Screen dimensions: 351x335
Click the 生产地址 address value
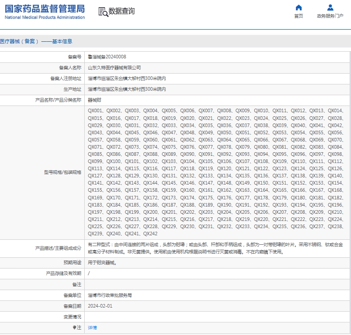[x=127, y=89]
